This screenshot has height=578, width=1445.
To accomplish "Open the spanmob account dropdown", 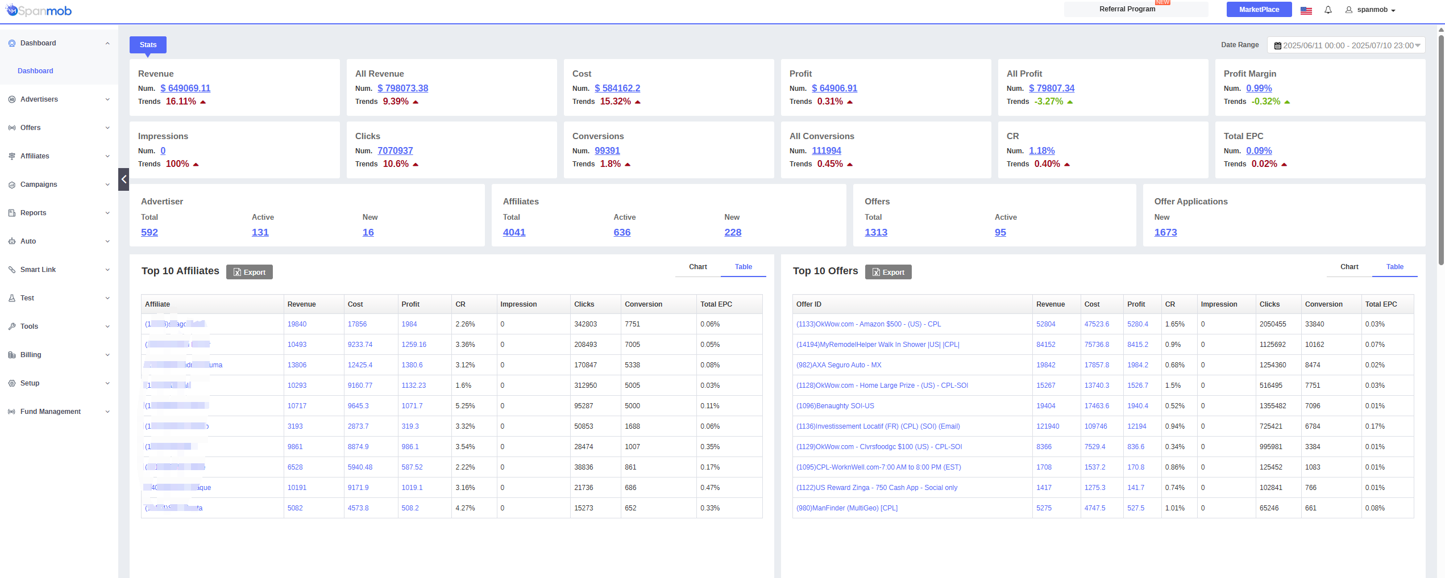I will 1376,10.
